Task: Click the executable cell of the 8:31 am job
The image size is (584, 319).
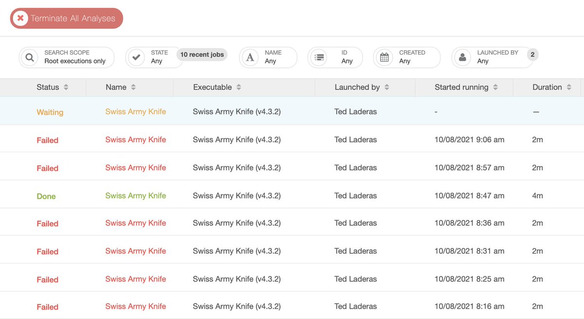Action: [x=237, y=252]
